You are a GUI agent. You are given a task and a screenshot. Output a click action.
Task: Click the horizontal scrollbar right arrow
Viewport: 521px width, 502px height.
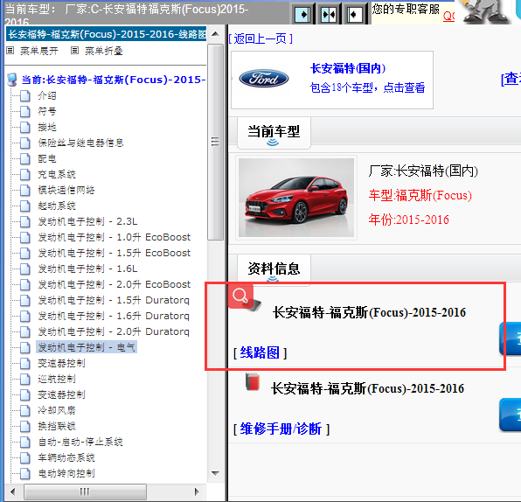[x=197, y=492]
